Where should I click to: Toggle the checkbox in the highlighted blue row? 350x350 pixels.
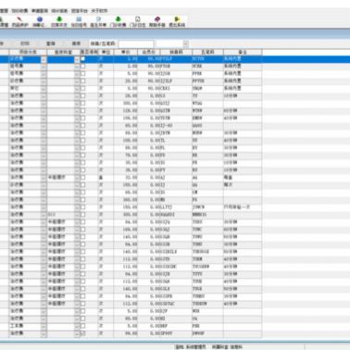[x=83, y=58]
